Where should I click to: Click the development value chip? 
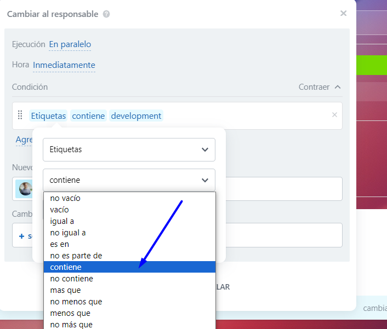[136, 116]
